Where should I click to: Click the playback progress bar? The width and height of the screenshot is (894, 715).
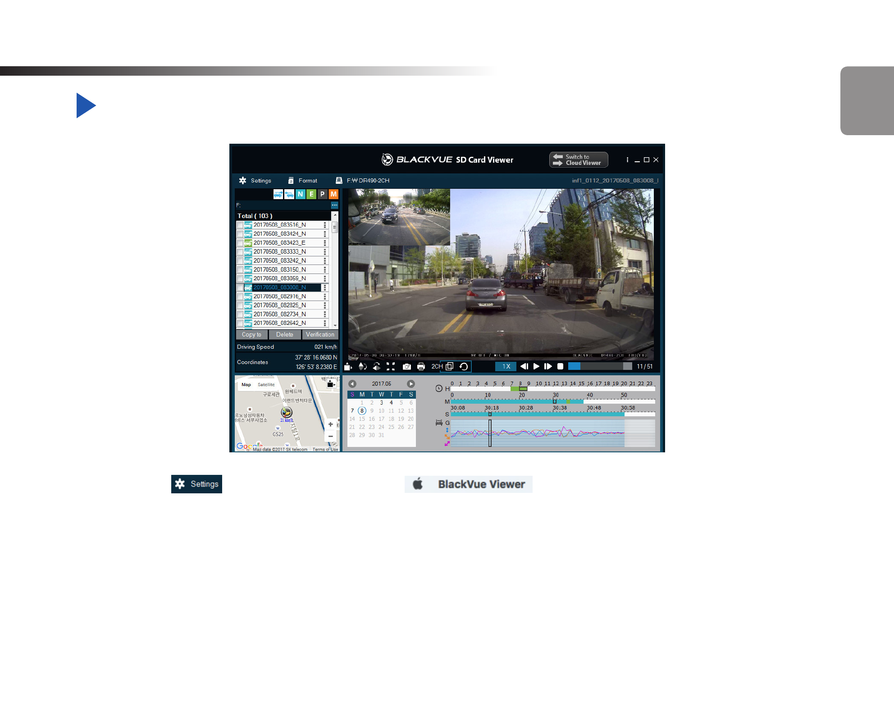tap(600, 366)
